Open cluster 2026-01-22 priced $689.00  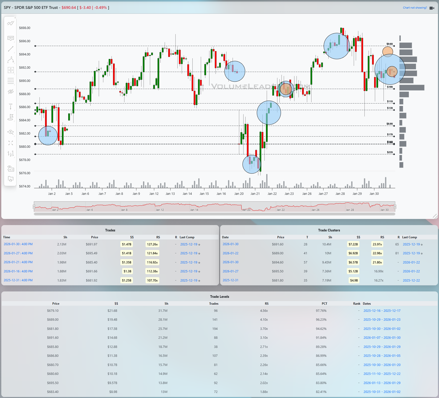click(x=231, y=253)
